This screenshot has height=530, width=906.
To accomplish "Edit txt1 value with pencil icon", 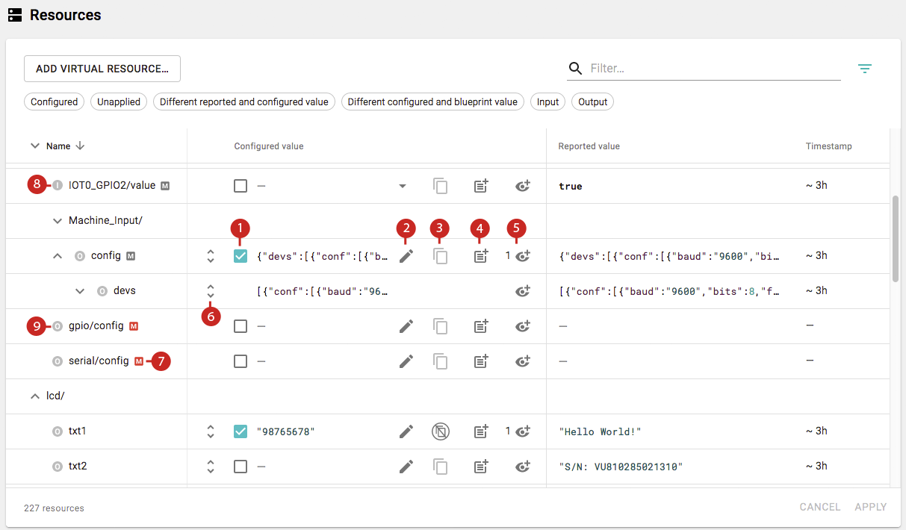I will [406, 431].
